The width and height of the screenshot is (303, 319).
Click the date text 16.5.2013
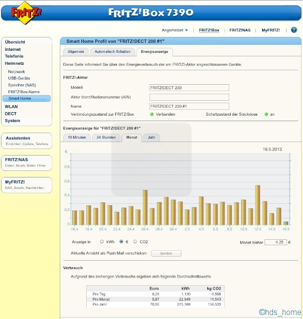[272, 150]
